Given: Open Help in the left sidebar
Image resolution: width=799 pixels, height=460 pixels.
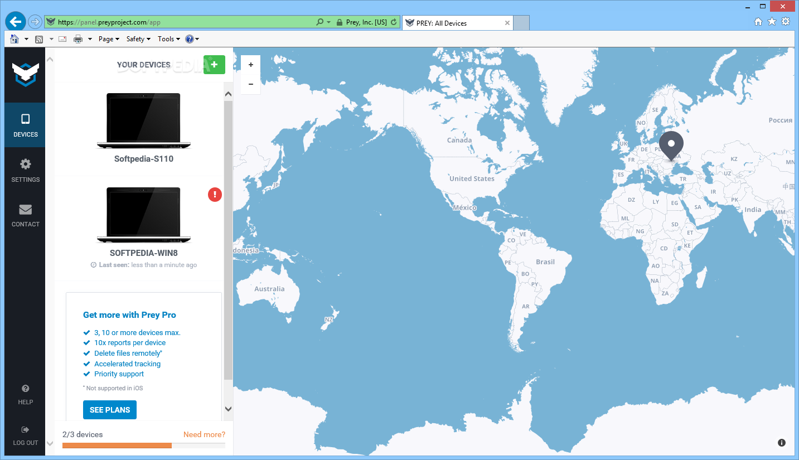Looking at the screenshot, I should tap(25, 394).
